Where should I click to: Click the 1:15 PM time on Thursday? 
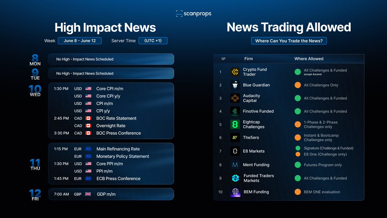61,149
